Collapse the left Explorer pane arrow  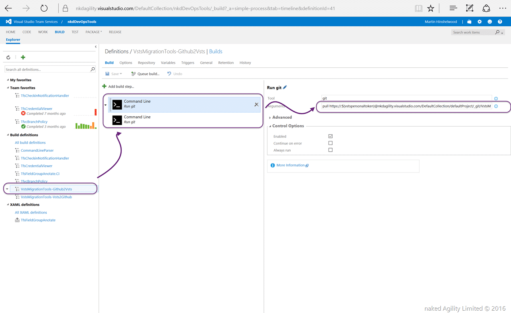pos(96,47)
